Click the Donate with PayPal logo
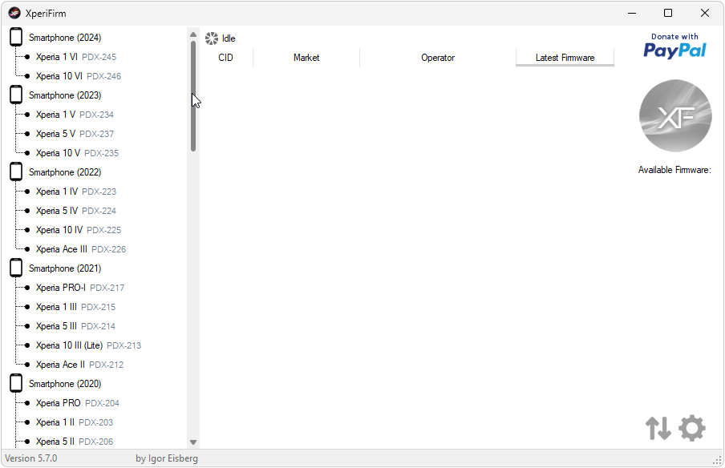Viewport: 725px width, 468px height. click(674, 46)
